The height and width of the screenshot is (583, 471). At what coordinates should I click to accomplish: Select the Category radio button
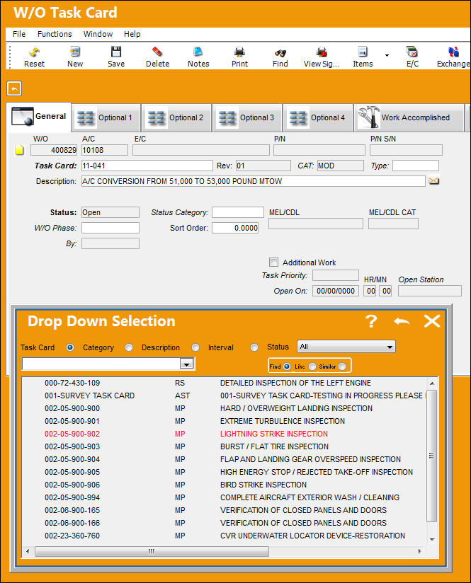(129, 347)
